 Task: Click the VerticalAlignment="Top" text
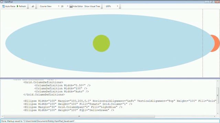[x=156, y=101]
